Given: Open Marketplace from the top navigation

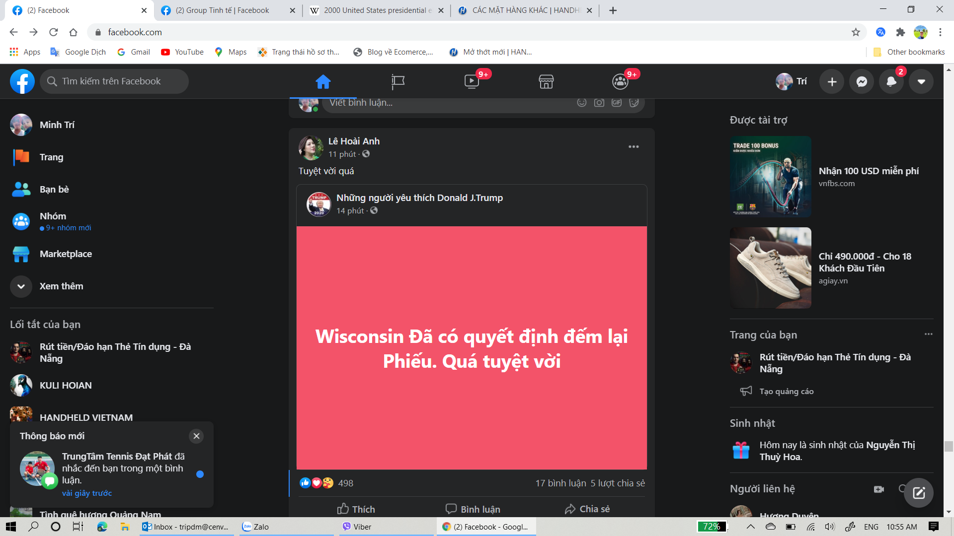Looking at the screenshot, I should pos(546,81).
